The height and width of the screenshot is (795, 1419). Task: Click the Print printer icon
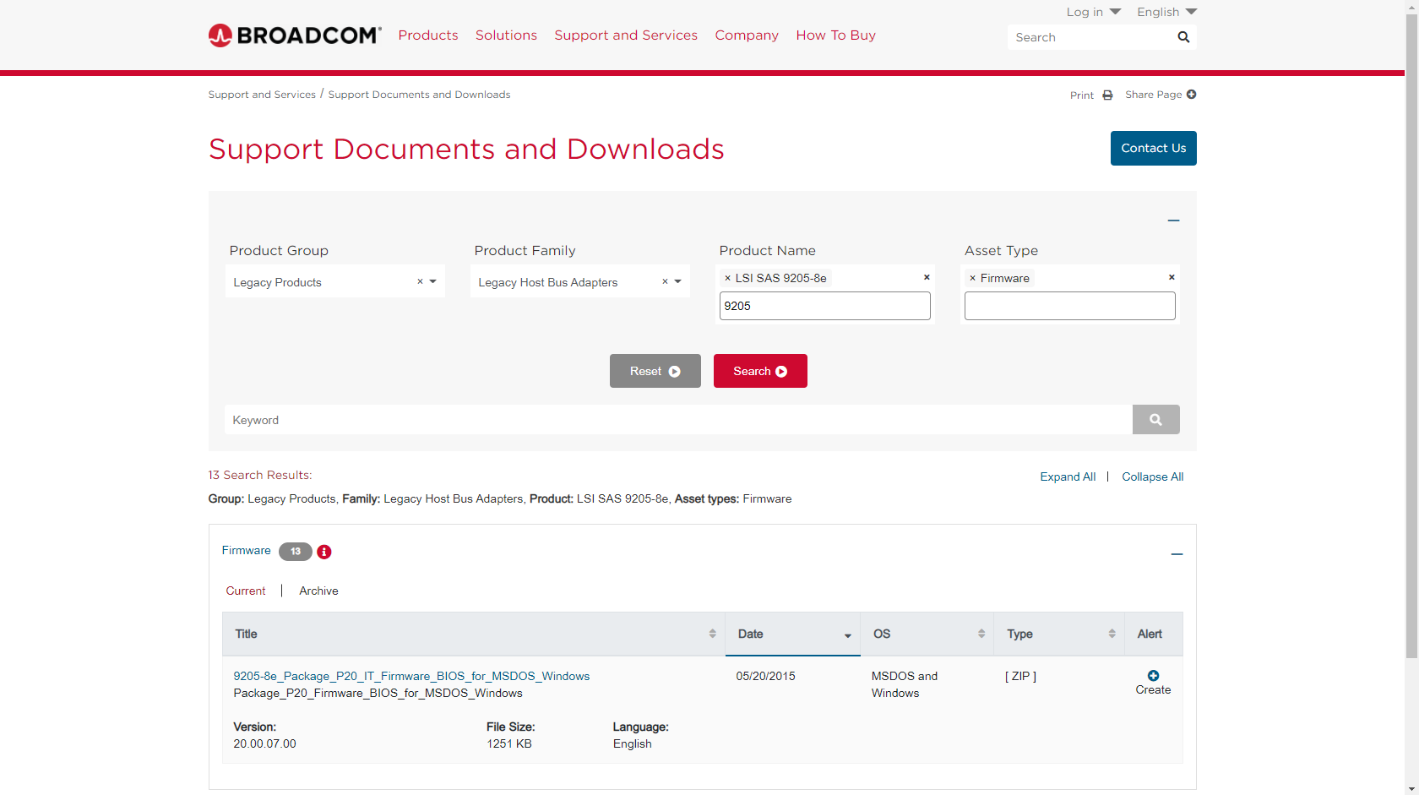tap(1107, 95)
